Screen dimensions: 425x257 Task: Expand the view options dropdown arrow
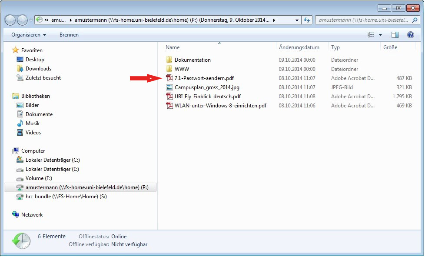[381, 35]
